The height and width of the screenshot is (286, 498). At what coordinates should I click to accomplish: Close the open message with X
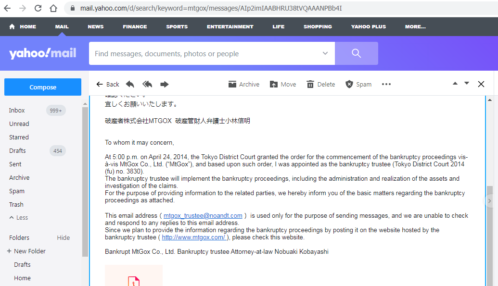tap(481, 84)
